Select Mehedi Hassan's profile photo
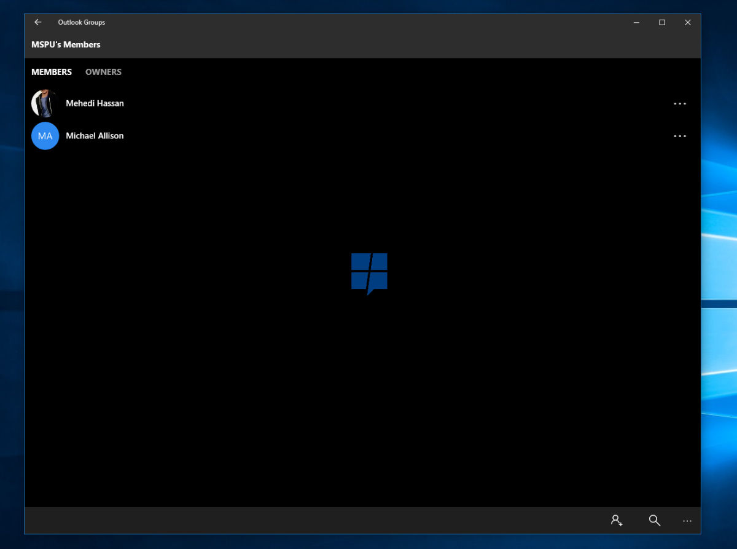Screen dimensions: 737x549 pos(45,103)
